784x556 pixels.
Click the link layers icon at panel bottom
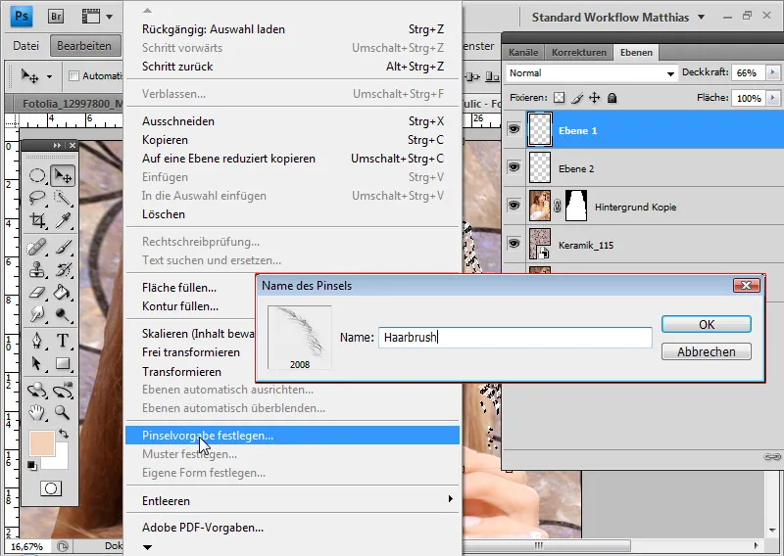[772, 456]
